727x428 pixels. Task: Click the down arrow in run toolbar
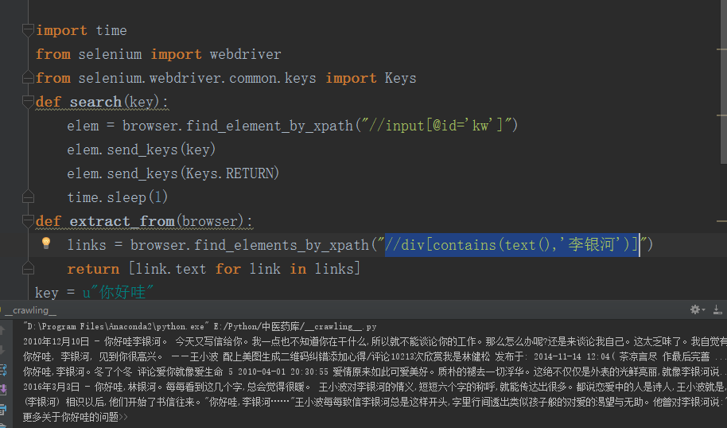[x=5, y=348]
